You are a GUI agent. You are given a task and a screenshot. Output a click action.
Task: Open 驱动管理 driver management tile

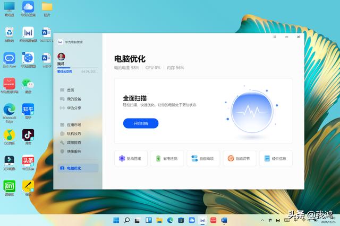(x=131, y=158)
